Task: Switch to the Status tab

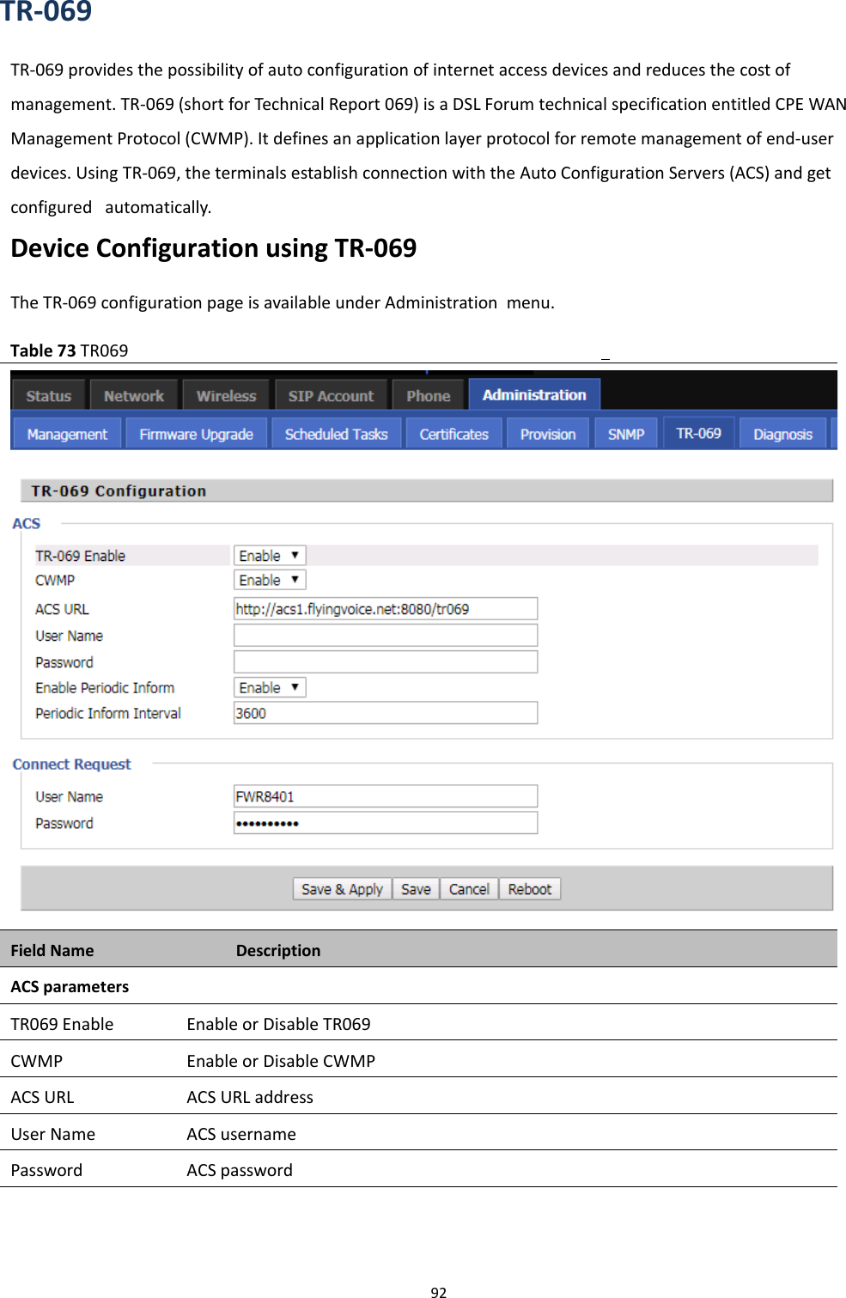Action: 48,395
